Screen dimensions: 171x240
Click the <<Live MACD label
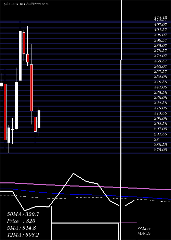point(144,231)
